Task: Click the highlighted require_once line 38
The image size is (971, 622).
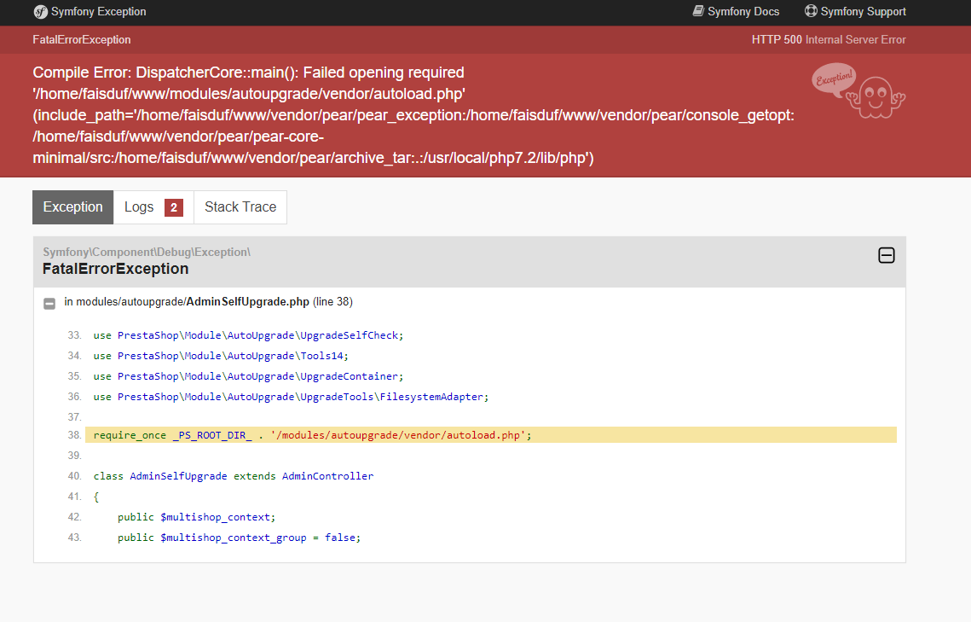Action: (x=490, y=435)
